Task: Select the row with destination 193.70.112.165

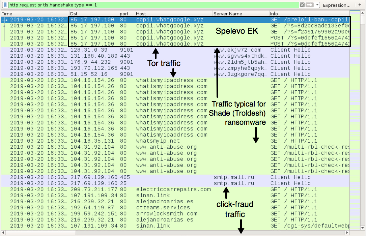Action: [175, 68]
